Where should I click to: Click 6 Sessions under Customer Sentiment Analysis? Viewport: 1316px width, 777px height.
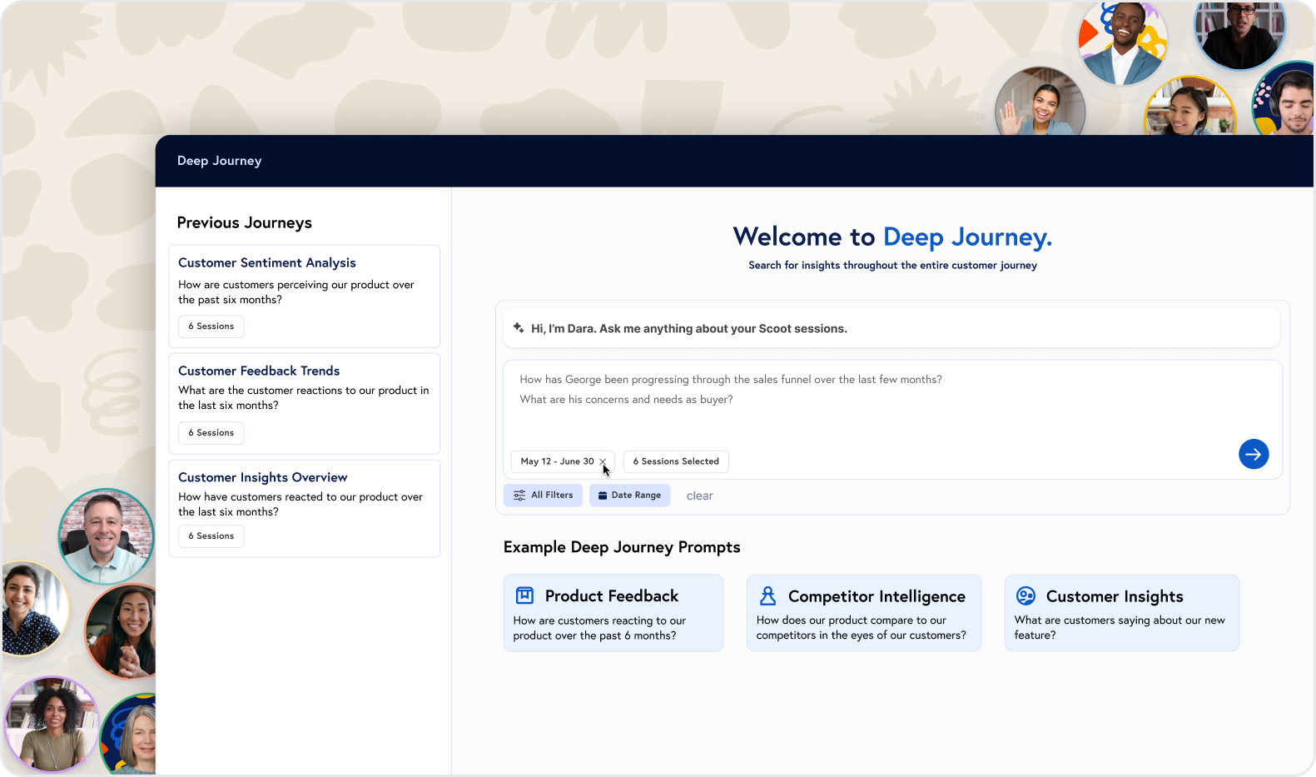click(x=211, y=326)
